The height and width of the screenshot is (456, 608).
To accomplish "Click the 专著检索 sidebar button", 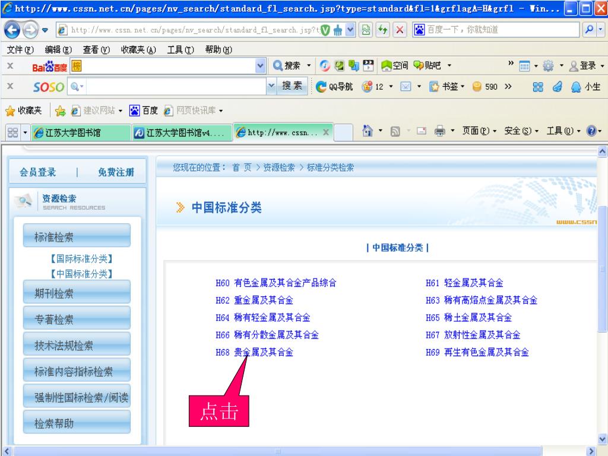I will coord(77,318).
